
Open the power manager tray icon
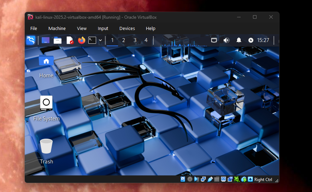pos(251,40)
